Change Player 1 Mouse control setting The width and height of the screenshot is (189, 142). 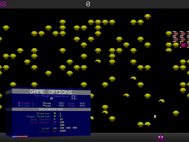pyautogui.click(x=47, y=103)
